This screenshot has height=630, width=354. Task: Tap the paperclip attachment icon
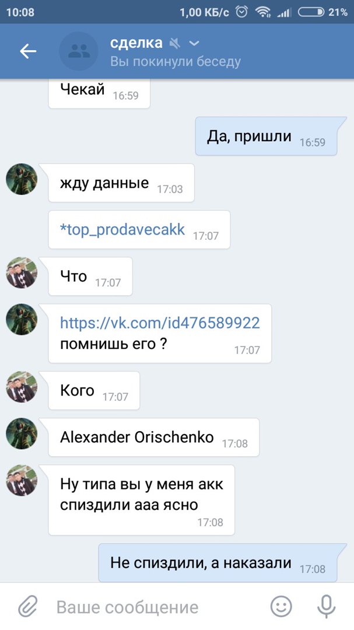point(28,607)
